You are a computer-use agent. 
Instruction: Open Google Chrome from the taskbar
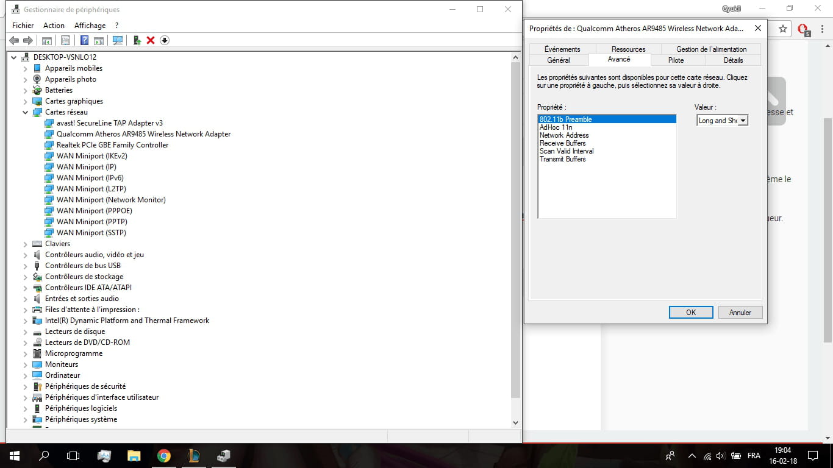tap(163, 455)
